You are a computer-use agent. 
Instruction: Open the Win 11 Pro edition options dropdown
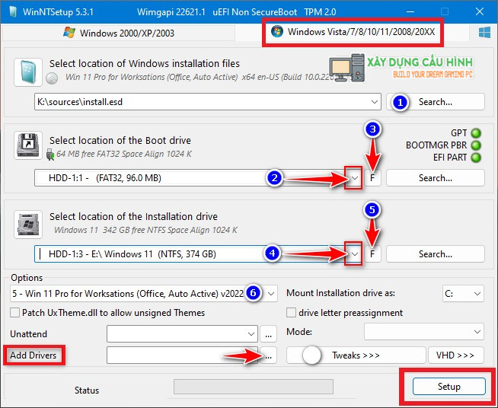pyautogui.click(x=270, y=293)
